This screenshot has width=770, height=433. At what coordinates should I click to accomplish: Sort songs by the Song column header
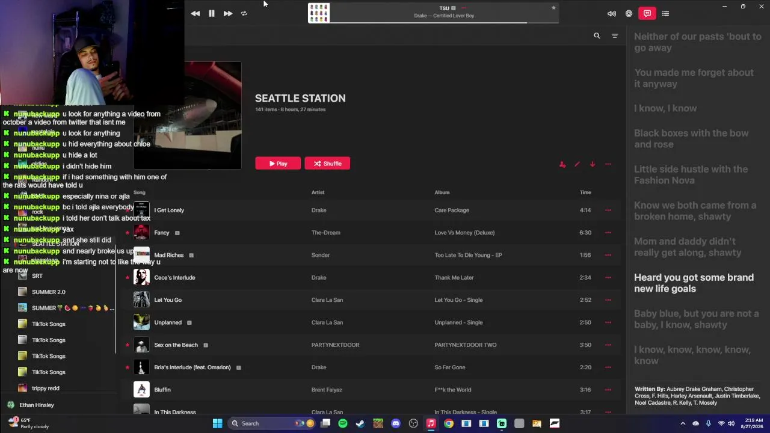[x=140, y=192]
